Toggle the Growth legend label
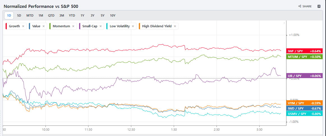326x136 pixels. click(14, 26)
